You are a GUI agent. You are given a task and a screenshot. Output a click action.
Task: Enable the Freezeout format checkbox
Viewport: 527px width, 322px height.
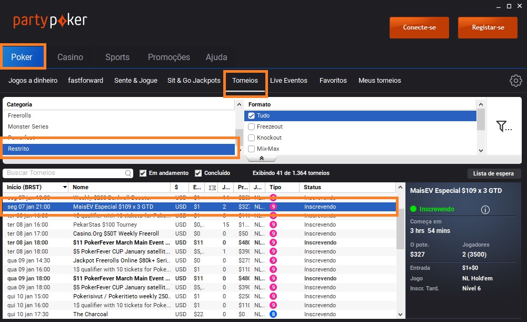pos(252,127)
